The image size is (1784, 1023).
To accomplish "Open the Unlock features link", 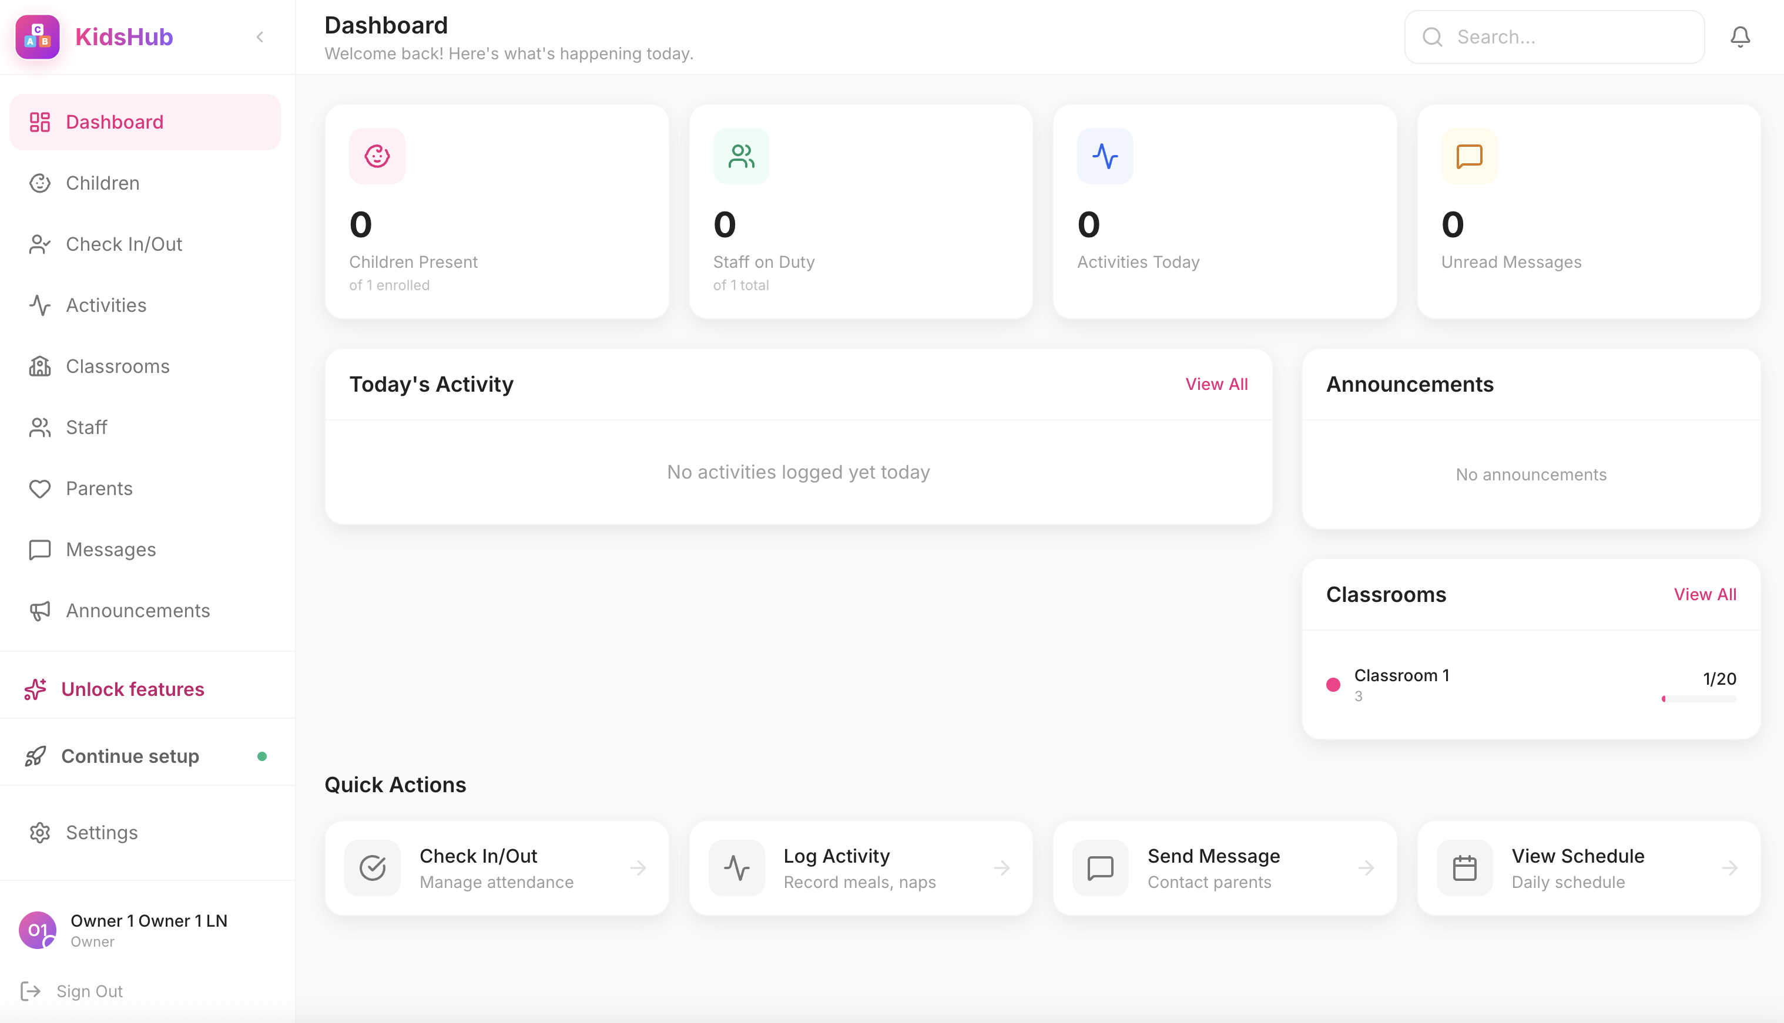I will [x=133, y=689].
